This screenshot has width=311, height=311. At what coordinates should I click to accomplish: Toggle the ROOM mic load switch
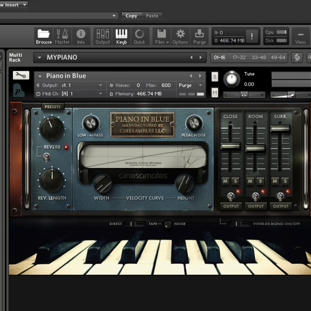256,196
